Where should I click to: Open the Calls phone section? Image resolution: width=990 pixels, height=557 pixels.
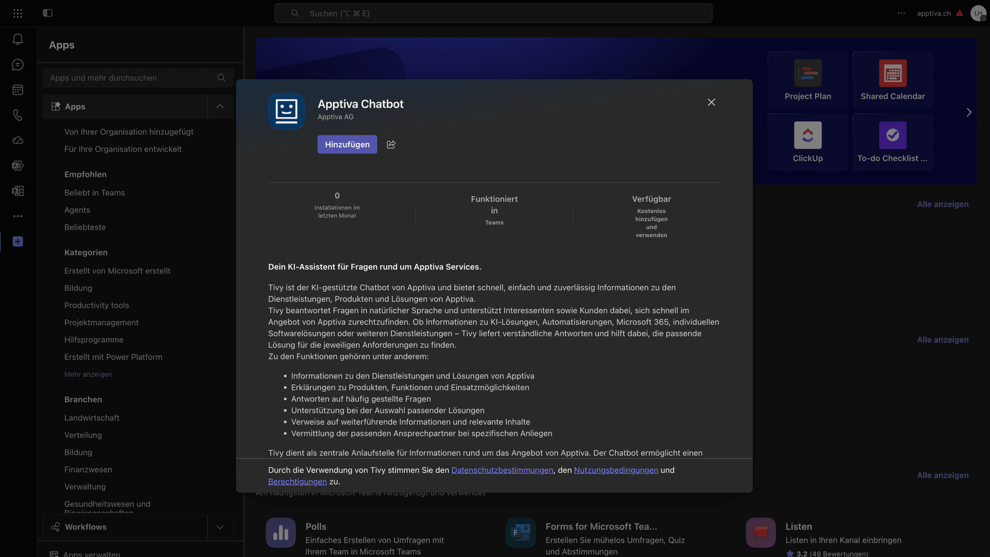18,115
